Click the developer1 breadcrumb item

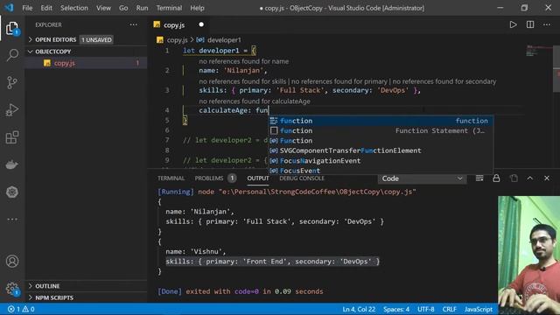coord(224,40)
